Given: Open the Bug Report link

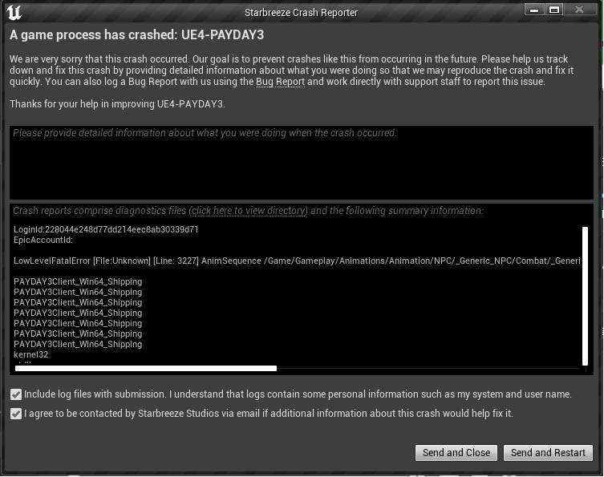Looking at the screenshot, I should tap(280, 82).
